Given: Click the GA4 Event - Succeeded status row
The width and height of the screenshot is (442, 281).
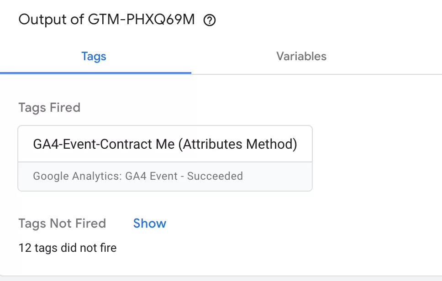Looking at the screenshot, I should [165, 176].
